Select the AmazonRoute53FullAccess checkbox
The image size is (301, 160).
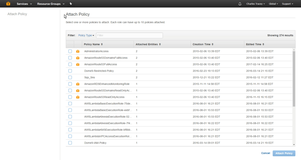click(70, 64)
